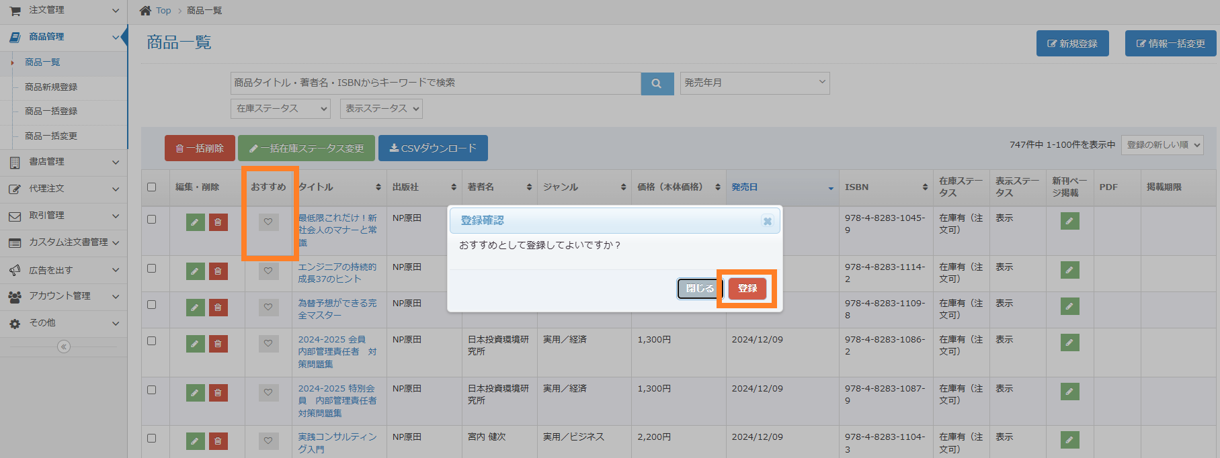Viewport: 1220px width, 458px height.
Task: Check the box for 為替予想ができる row
Action: (x=151, y=304)
